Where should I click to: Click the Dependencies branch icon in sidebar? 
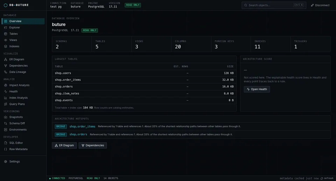point(6,66)
